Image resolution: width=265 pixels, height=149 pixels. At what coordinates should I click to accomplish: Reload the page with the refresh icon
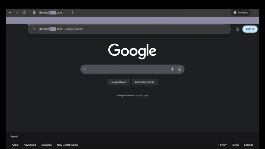24,13
